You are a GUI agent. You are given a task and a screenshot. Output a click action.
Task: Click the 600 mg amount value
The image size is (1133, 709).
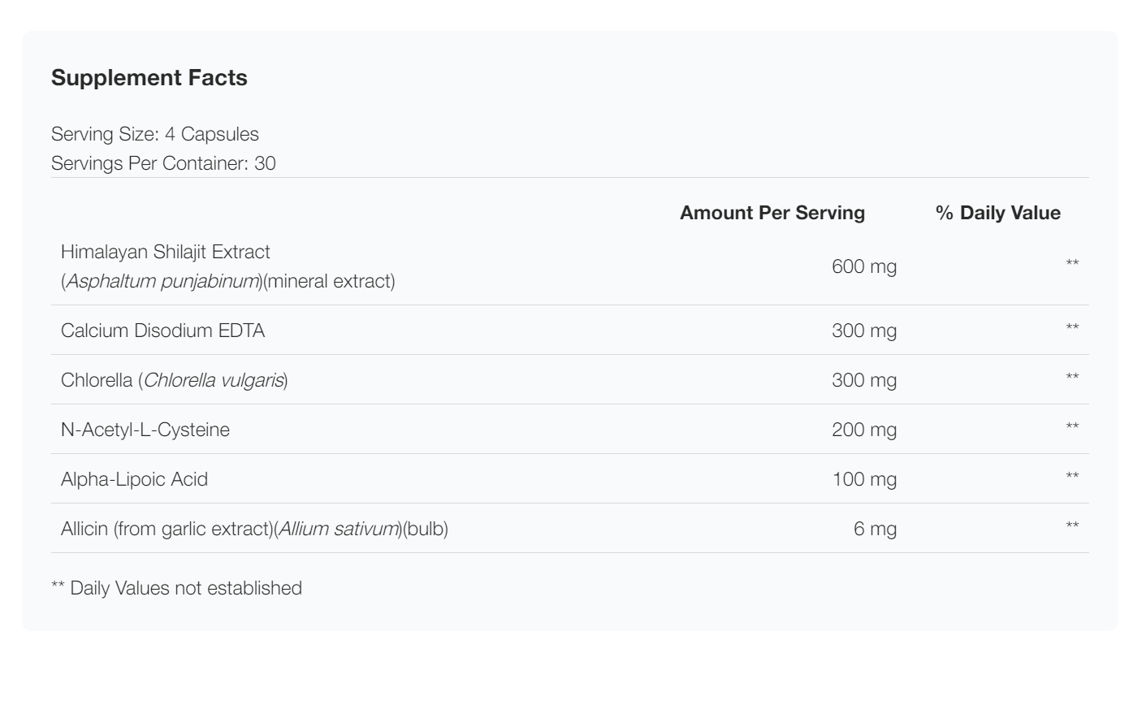click(x=863, y=266)
